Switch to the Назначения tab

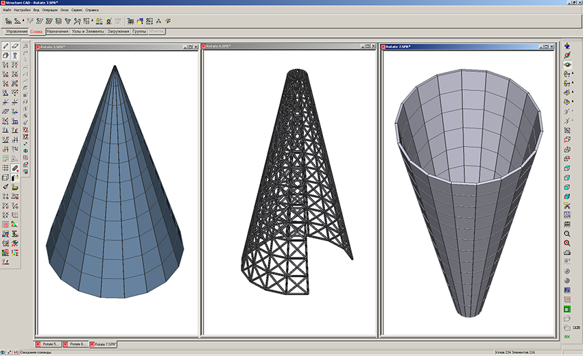[x=58, y=32]
